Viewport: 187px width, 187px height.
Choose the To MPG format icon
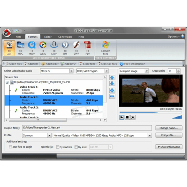pyautogui.click(x=20, y=48)
